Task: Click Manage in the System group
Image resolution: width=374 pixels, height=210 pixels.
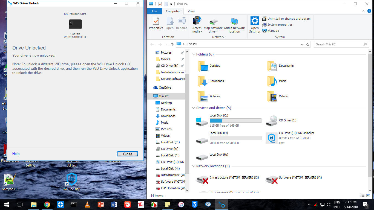Action: 271,31
